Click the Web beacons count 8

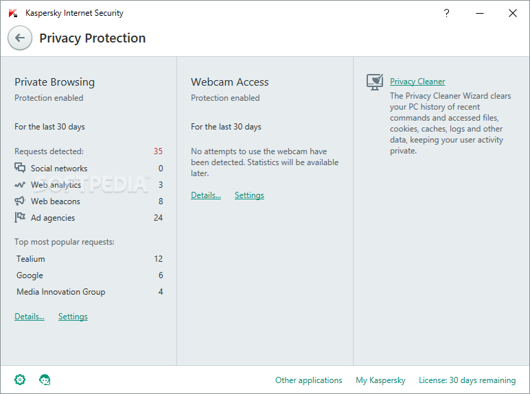pyautogui.click(x=161, y=201)
